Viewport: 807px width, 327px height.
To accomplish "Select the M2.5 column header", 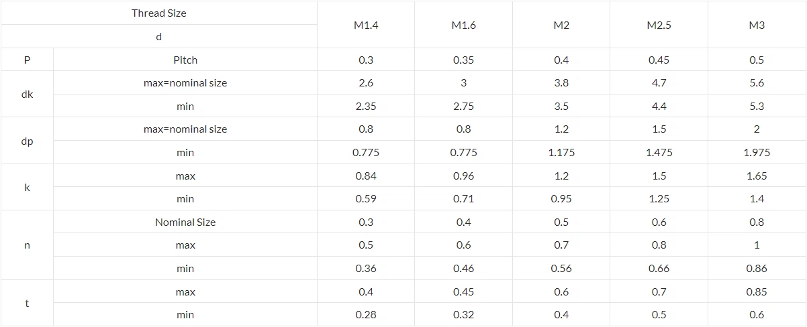I will tap(659, 25).
